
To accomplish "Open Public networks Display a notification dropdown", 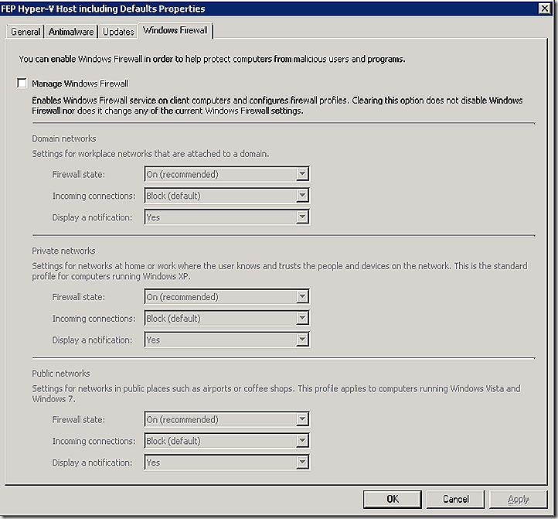I will coord(226,462).
